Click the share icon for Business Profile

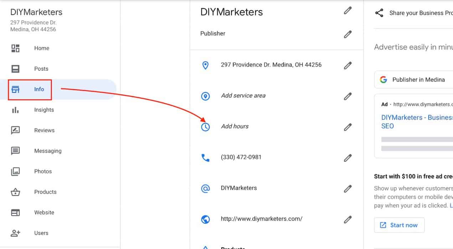pos(379,13)
